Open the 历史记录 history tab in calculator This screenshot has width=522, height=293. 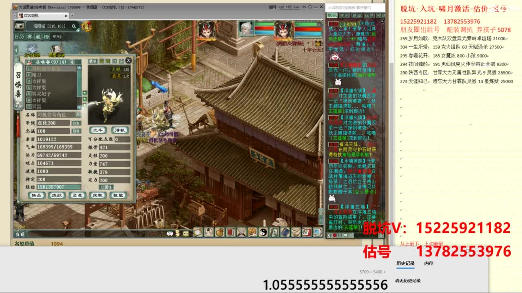[x=405, y=263]
